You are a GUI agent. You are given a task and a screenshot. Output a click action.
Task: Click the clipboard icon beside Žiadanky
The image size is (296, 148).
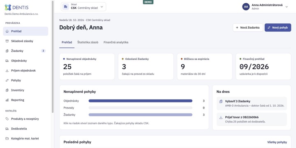coord(7,51)
